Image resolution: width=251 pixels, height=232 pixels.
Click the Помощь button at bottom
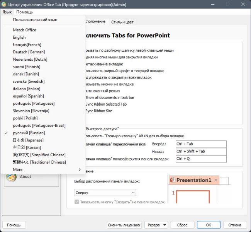tap(14, 225)
